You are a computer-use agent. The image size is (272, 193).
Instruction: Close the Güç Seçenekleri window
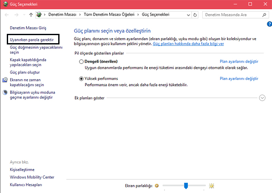265,4
